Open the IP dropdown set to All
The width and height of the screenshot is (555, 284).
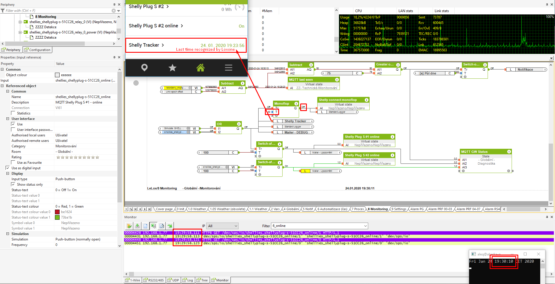[222, 226]
